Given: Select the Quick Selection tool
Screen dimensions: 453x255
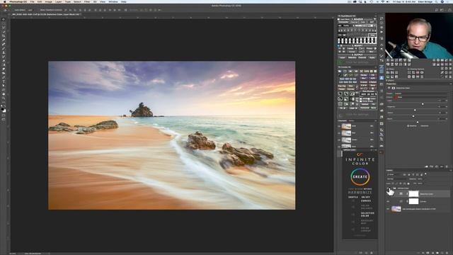Looking at the screenshot, I should 4,32.
